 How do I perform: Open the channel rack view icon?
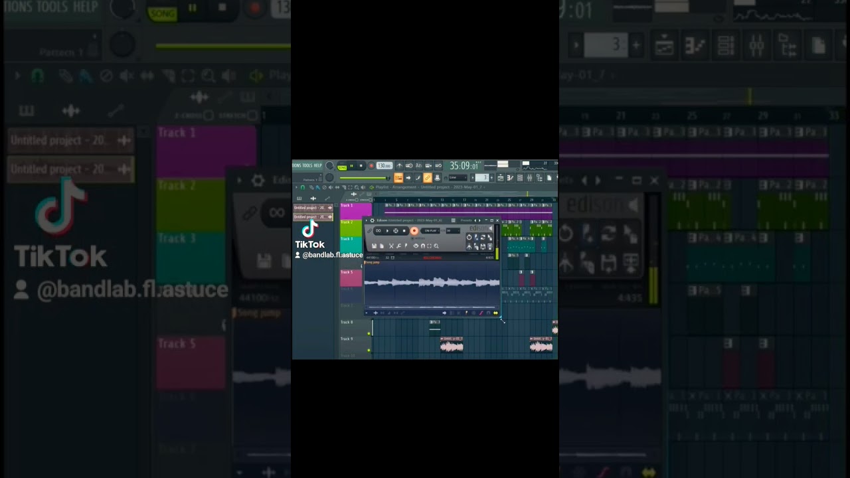click(x=520, y=178)
